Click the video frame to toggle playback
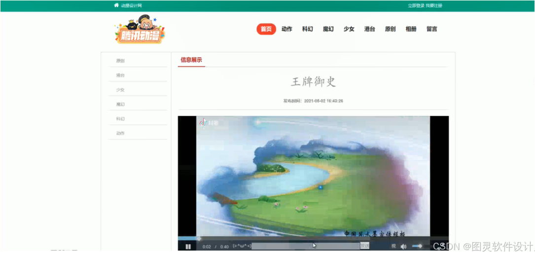Image resolution: width=535 pixels, height=255 pixels. click(313, 175)
